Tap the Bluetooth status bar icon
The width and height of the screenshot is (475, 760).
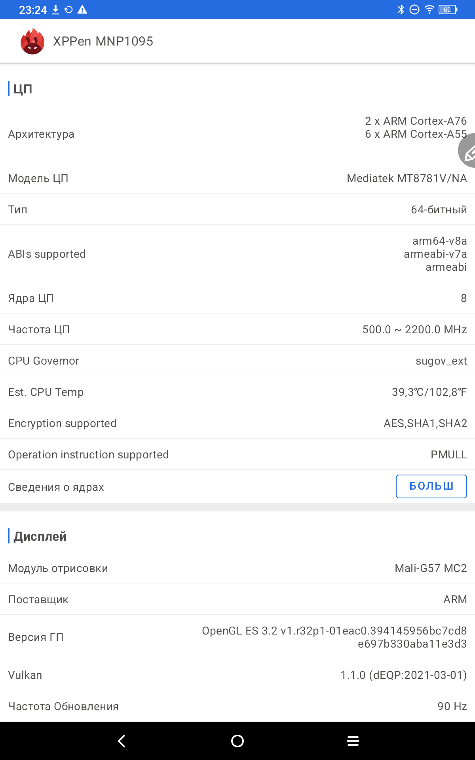(x=401, y=9)
